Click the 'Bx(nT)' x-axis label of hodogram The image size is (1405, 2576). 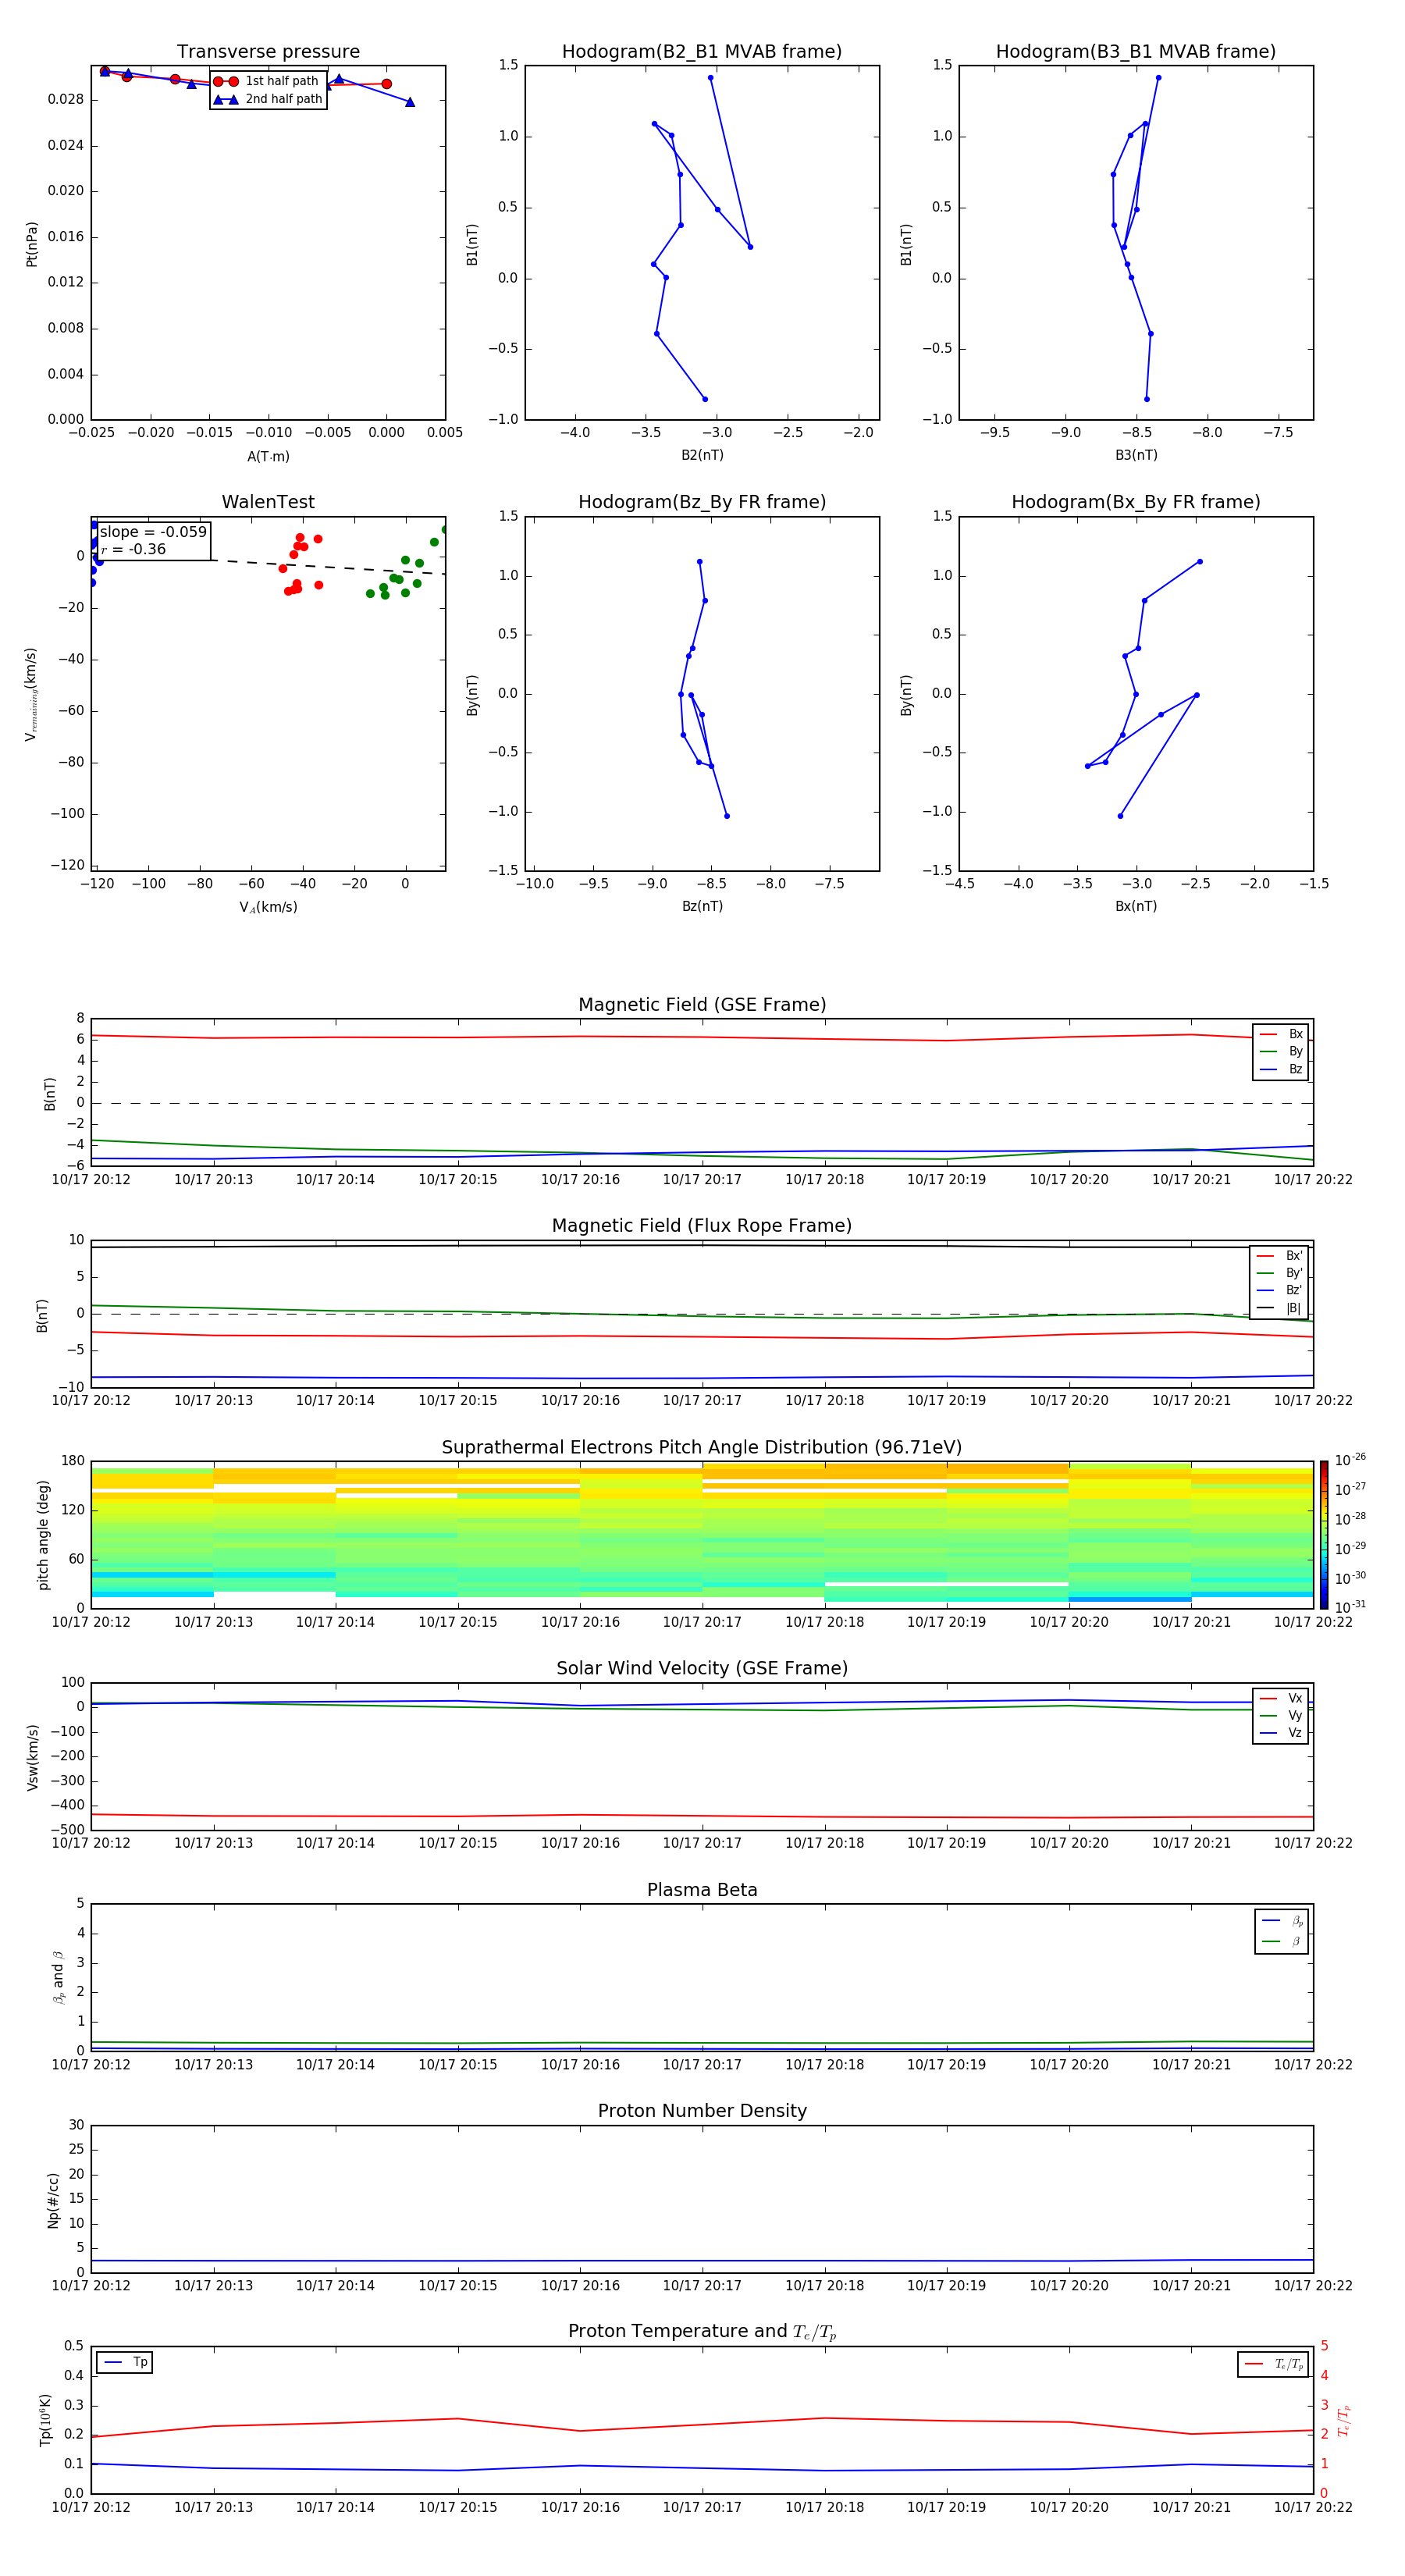pyautogui.click(x=1136, y=906)
